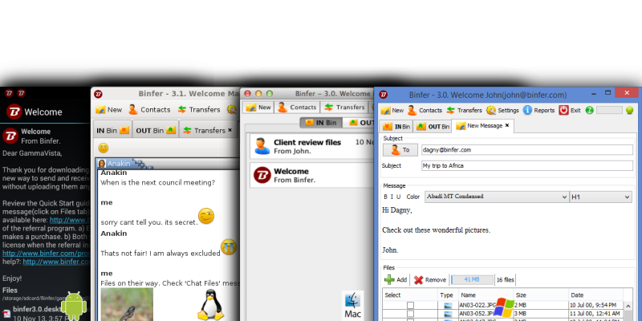The image size is (642, 321).
Task: Click the image type icon for AN03-052.JPG
Action: tap(448, 314)
